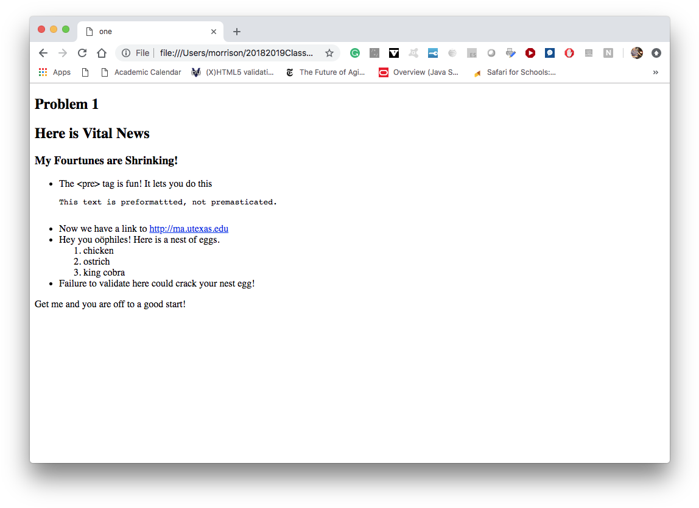
Task: Open the gray striped page extension icon
Action: (589, 53)
